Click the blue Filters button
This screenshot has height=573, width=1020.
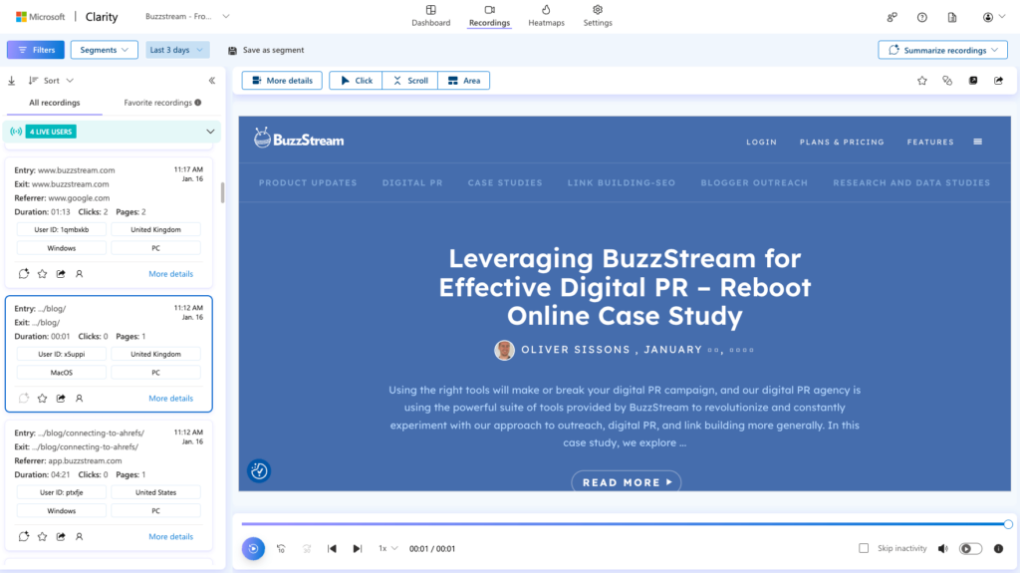click(x=36, y=50)
